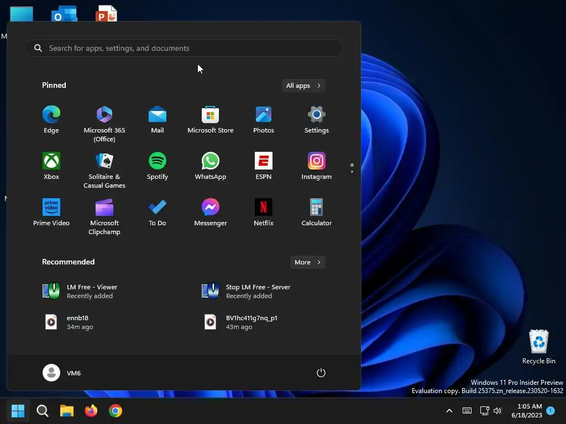Open the VM6 user account menu
Screen dimensions: 566x424
(x=62, y=373)
